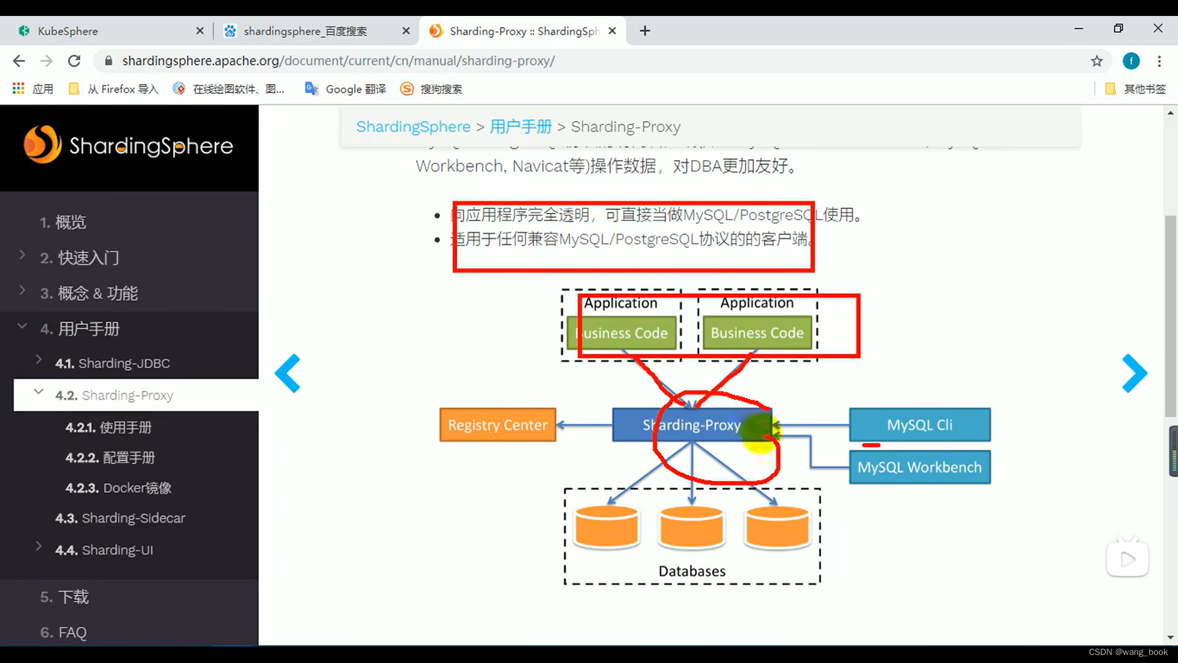The height and width of the screenshot is (663, 1178).
Task: Close the KubeSphere tab
Action: (x=200, y=31)
